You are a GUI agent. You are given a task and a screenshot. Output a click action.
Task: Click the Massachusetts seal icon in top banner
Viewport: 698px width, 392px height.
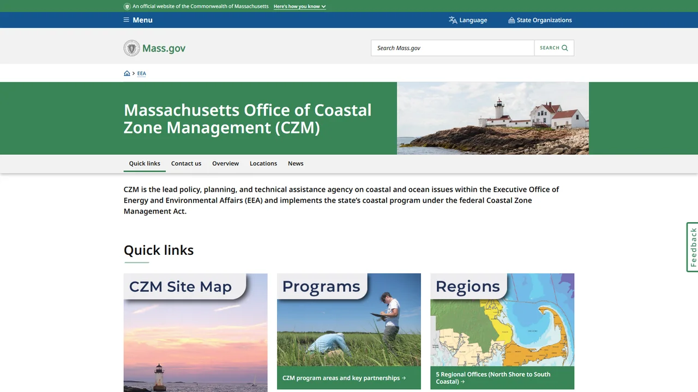pos(127,7)
